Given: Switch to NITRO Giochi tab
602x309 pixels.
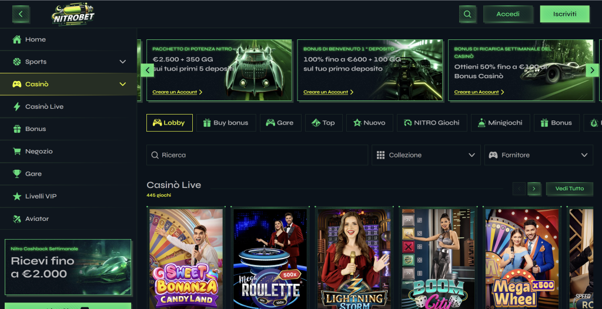Looking at the screenshot, I should click(x=432, y=123).
